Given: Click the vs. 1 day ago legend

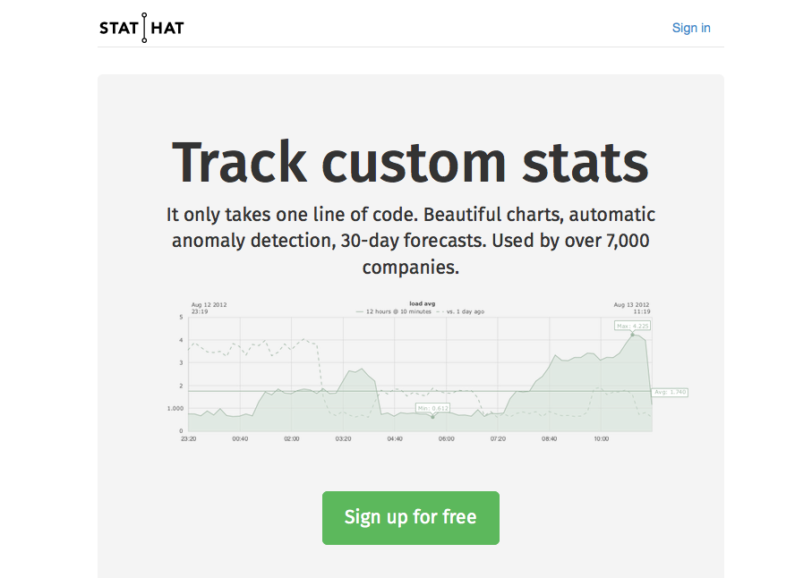Looking at the screenshot, I should 460,311.
